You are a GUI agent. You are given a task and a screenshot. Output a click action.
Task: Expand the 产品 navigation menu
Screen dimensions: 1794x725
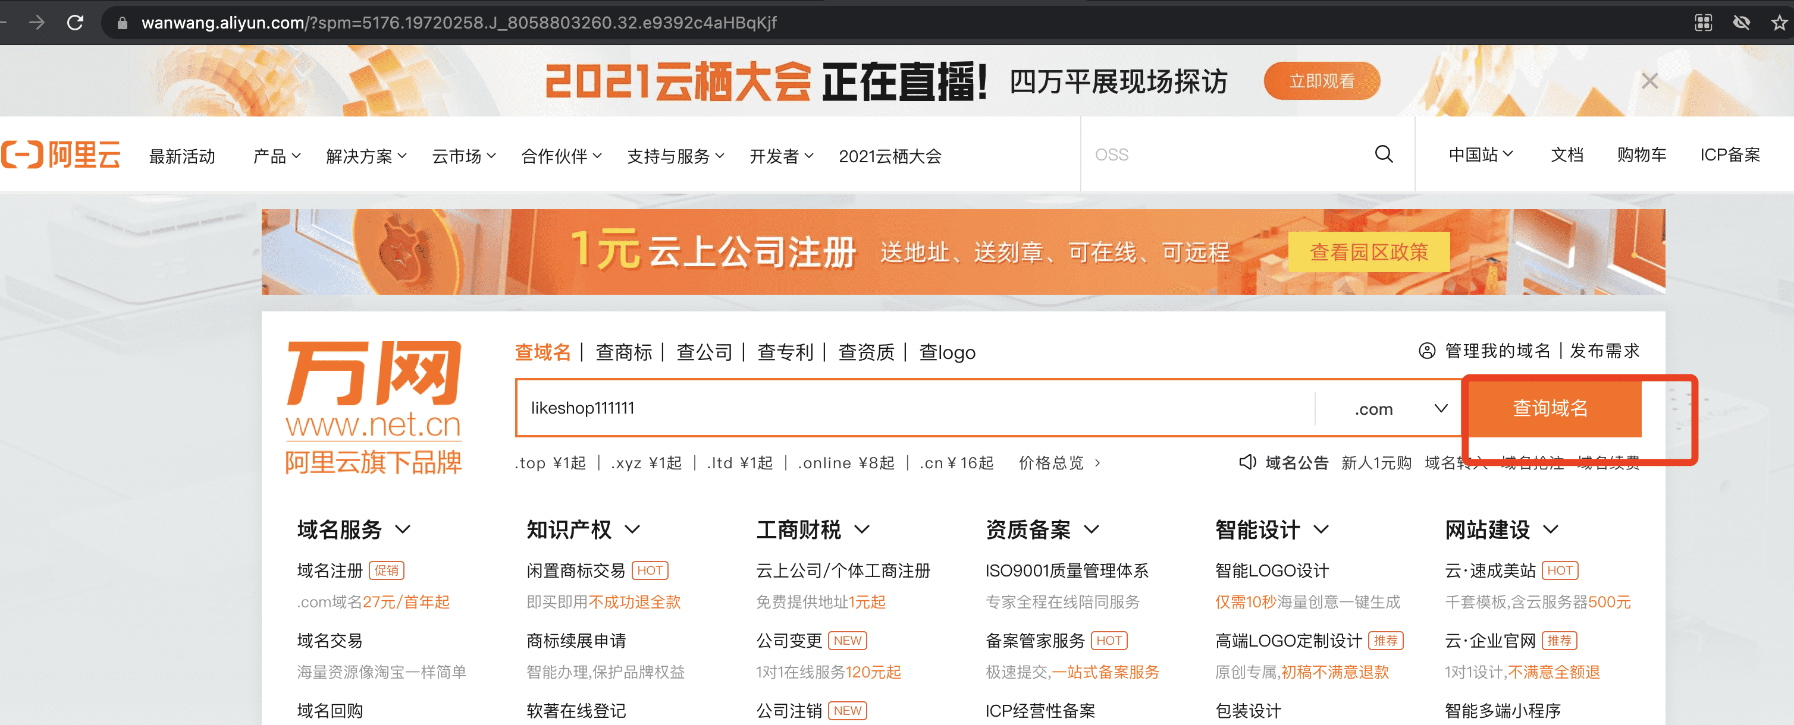[x=276, y=156]
